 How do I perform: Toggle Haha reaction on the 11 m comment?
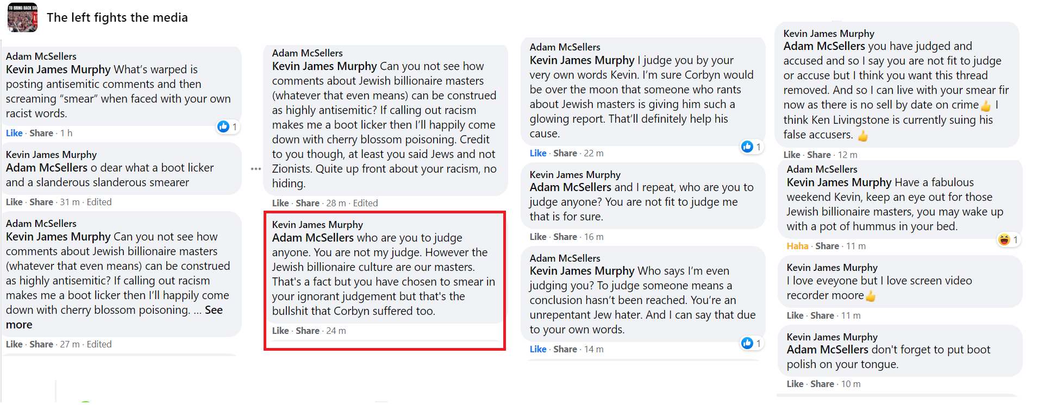[x=797, y=246]
